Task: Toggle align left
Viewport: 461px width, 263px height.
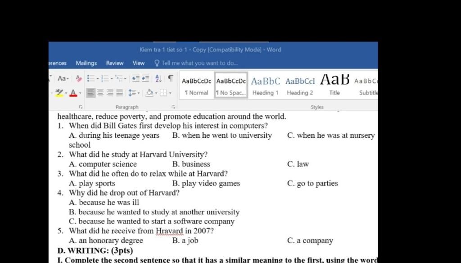Action: point(90,93)
